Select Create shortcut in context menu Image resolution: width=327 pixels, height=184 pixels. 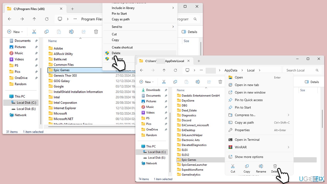122,47
